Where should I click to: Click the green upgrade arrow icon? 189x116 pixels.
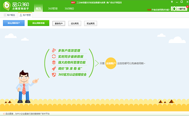click(174, 9)
